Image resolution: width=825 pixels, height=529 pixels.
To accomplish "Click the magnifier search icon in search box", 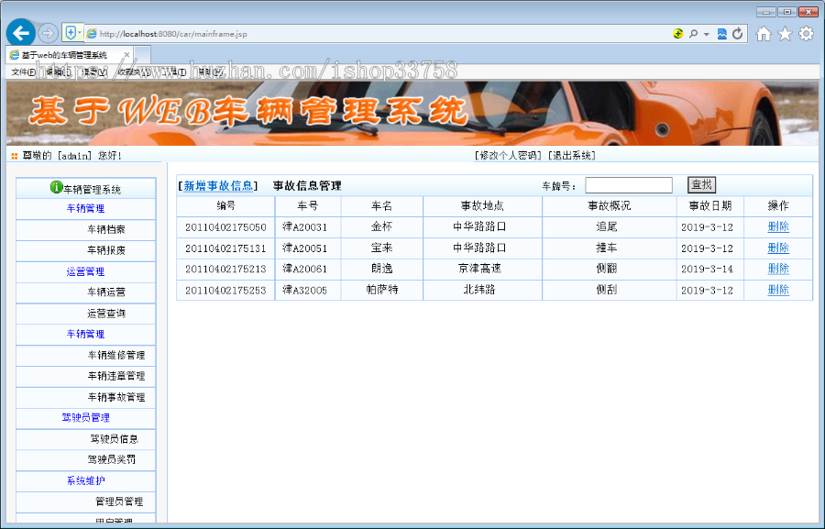I will 693,33.
